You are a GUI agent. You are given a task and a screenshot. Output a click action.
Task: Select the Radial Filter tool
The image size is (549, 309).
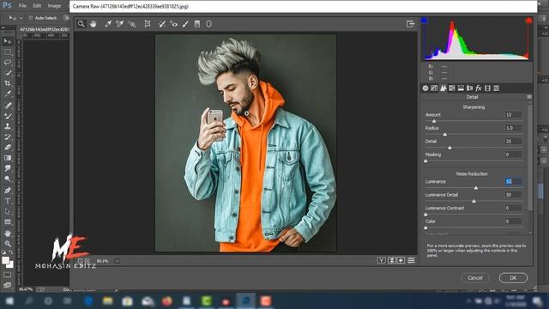(208, 24)
